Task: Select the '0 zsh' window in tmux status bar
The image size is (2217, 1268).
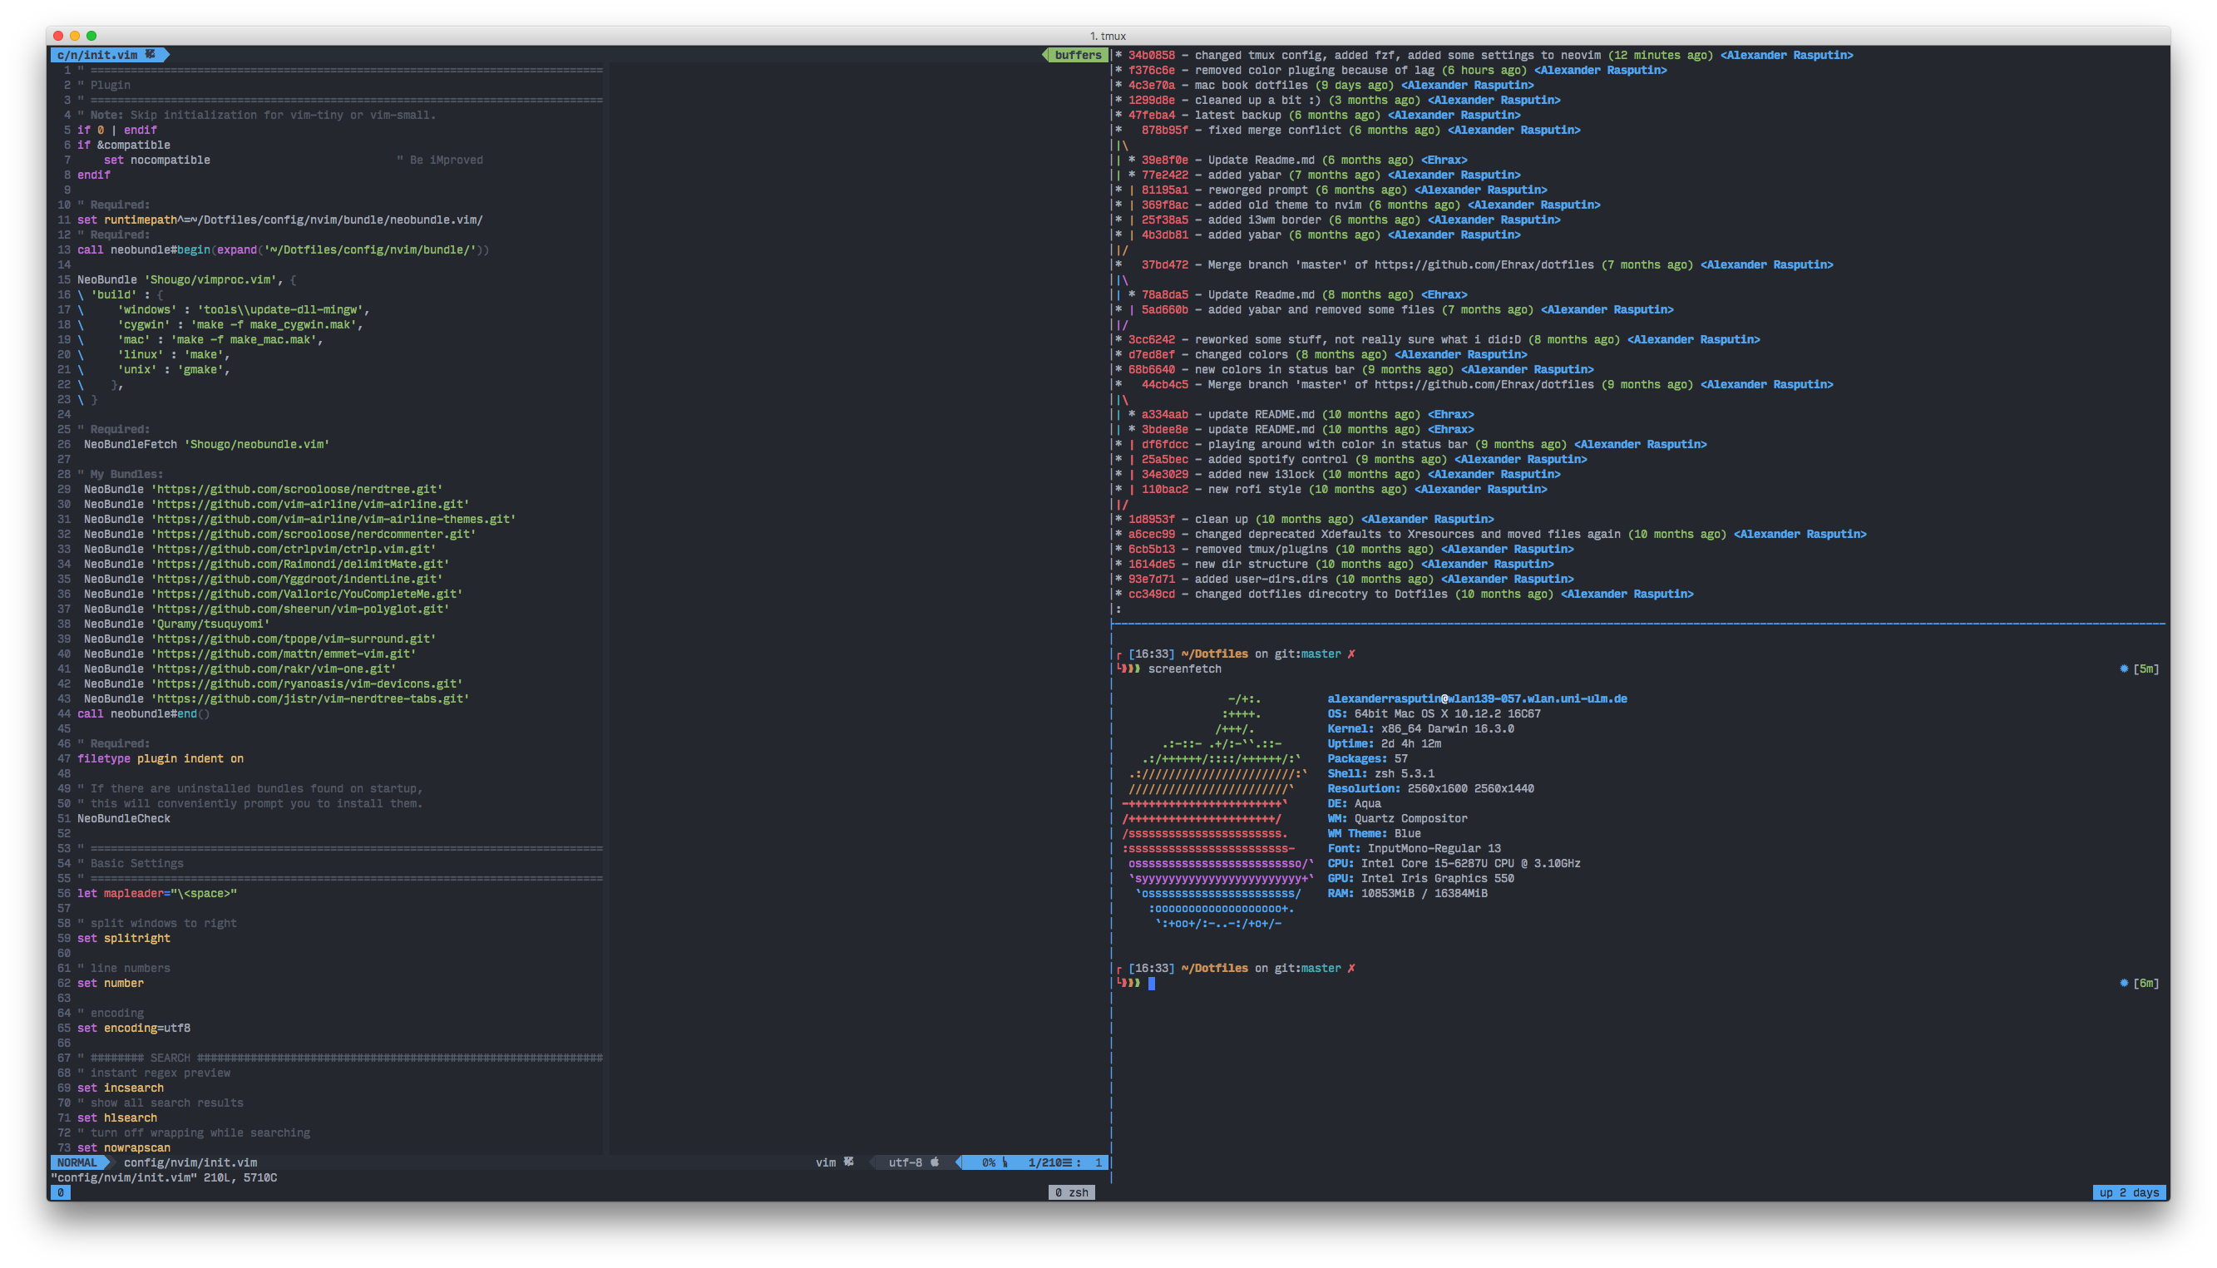Action: 1071,1192
